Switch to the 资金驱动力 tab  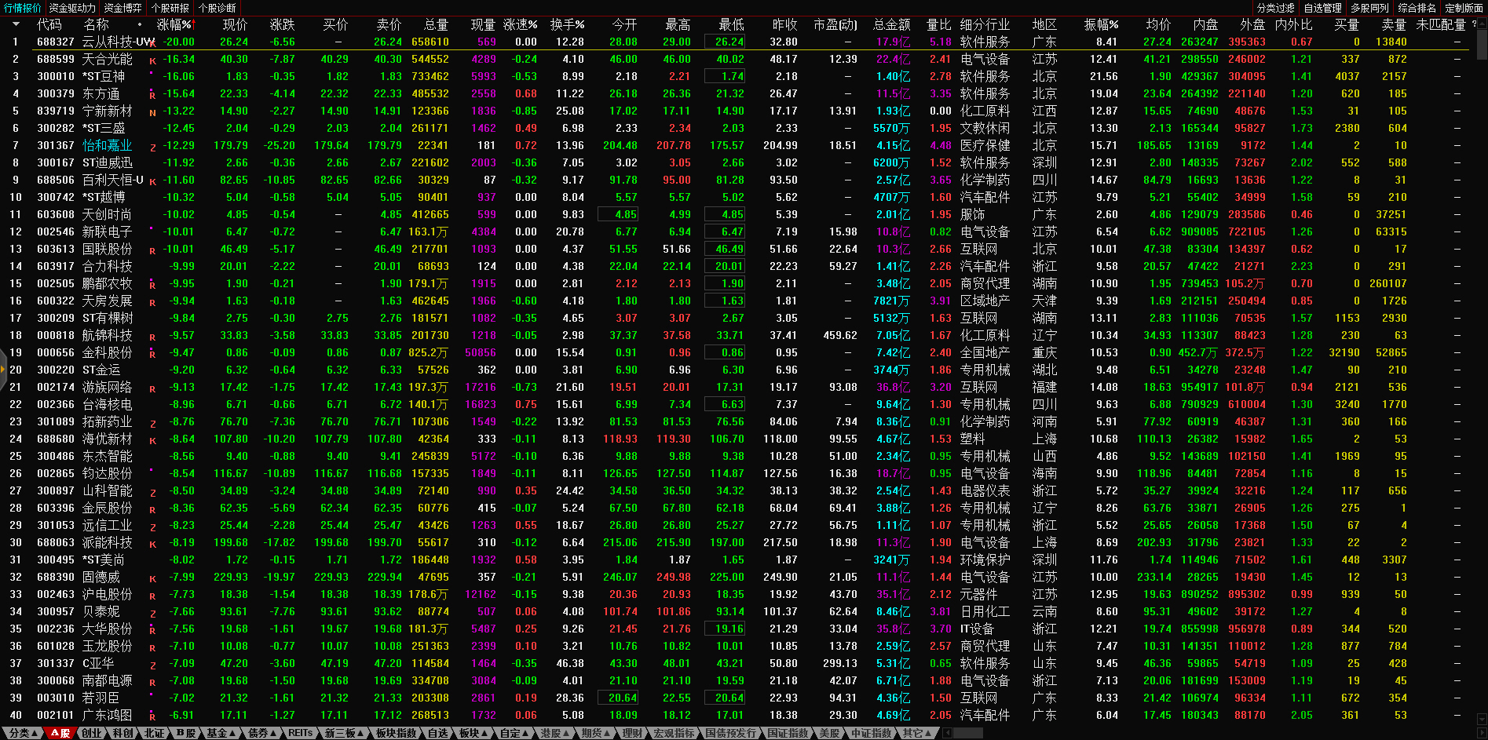point(72,8)
